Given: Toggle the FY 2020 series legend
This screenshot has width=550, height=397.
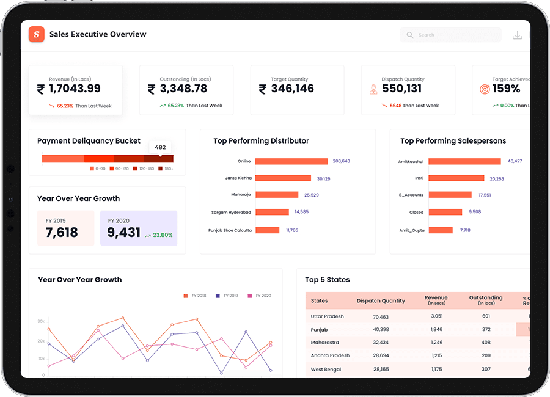Looking at the screenshot, I should tap(249, 296).
